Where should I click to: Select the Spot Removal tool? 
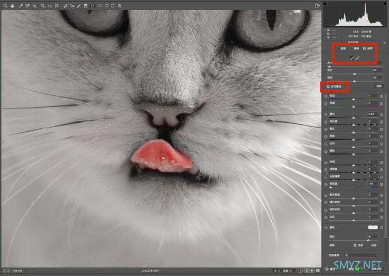click(65, 6)
